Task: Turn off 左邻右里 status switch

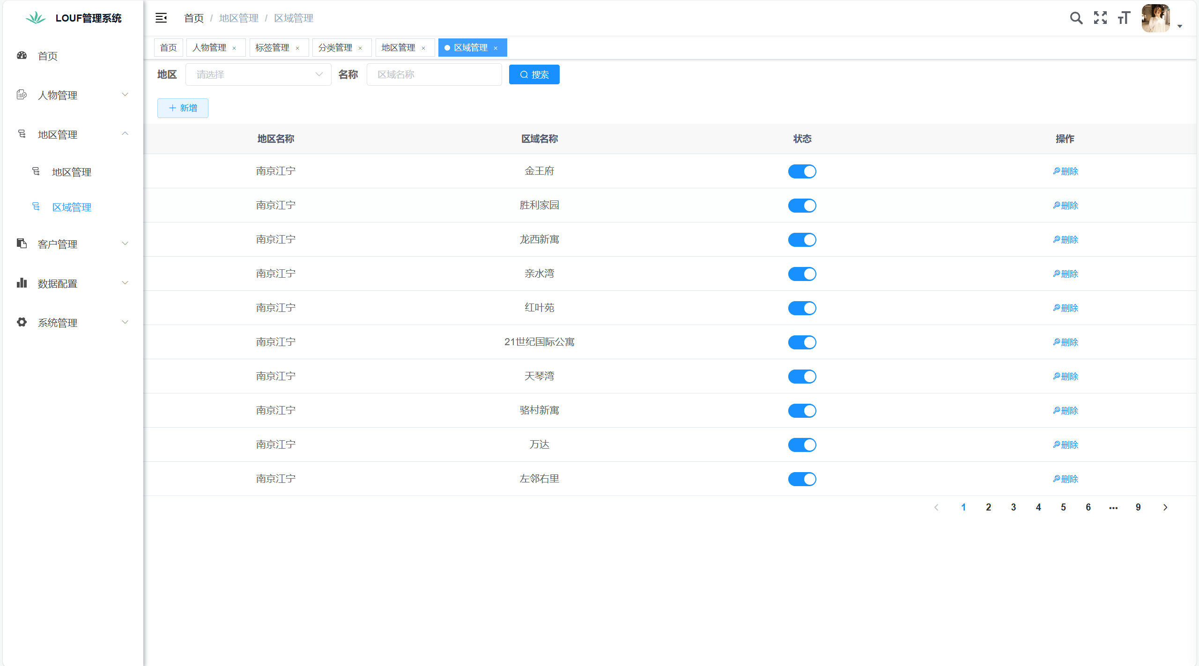Action: point(802,479)
